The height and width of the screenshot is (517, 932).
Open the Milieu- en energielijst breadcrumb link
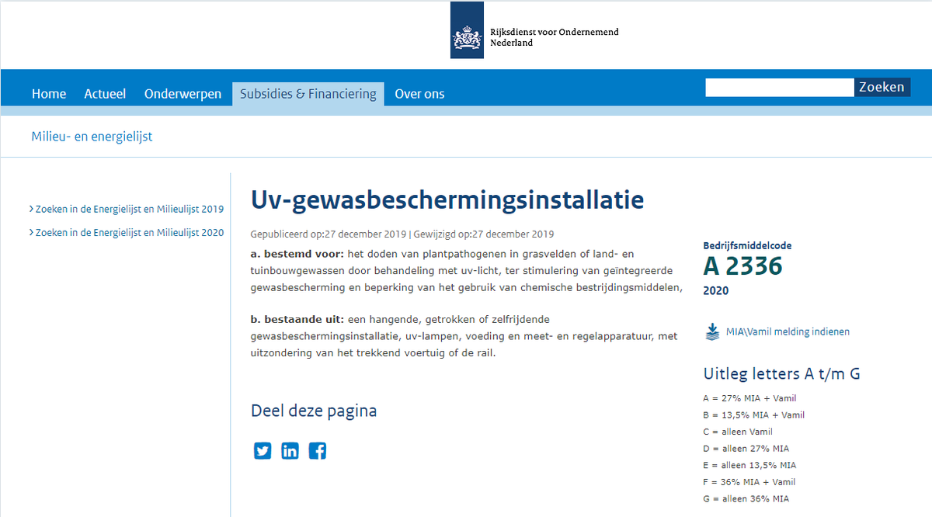point(92,135)
